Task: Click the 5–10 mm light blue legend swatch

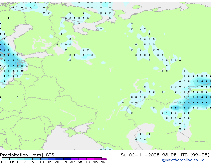Action: tap(36, 159)
